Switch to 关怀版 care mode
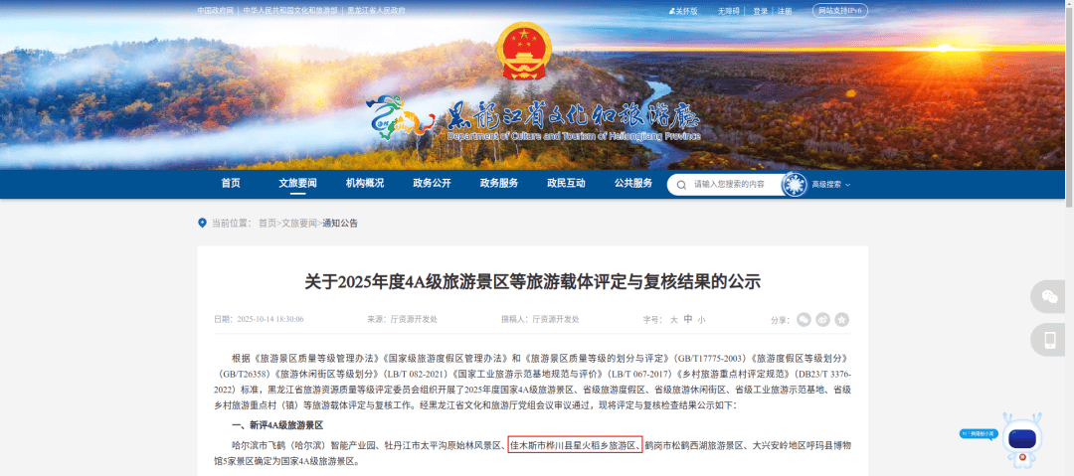 tap(683, 11)
